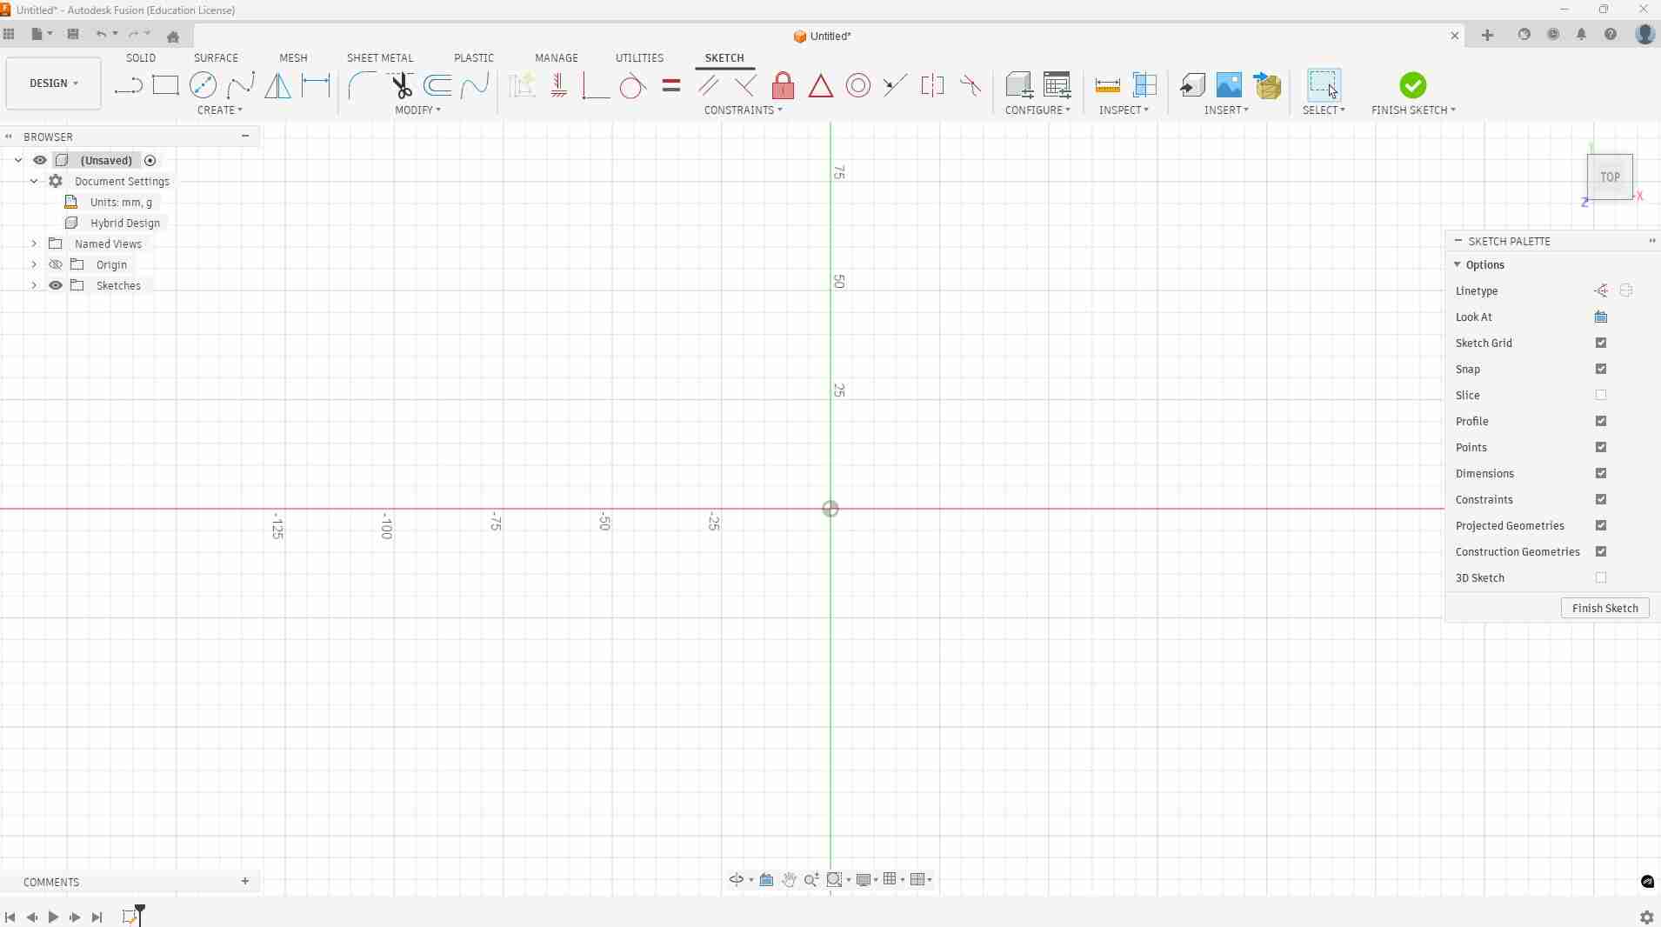The height and width of the screenshot is (927, 1661).
Task: Click the Concentric constraint icon
Action: click(x=858, y=85)
